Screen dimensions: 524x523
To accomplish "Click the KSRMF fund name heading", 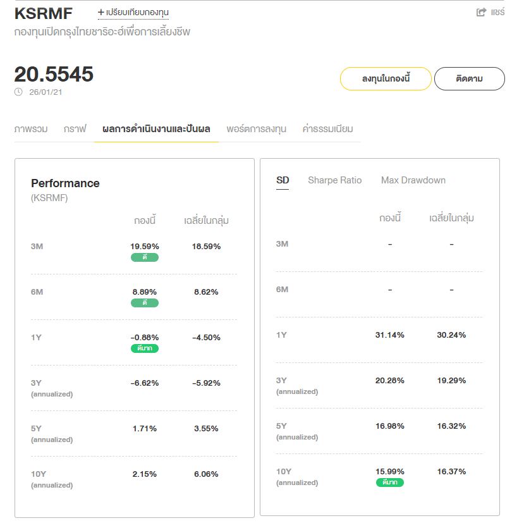I will click(x=44, y=13).
